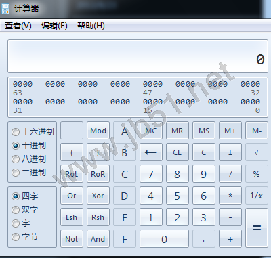Click the Xor bitwise button
Image resolution: width=271 pixels, height=258 pixels.
98,196
